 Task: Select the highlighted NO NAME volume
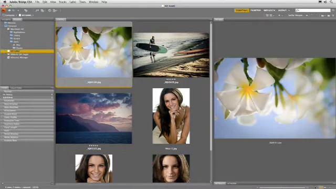click(27, 51)
